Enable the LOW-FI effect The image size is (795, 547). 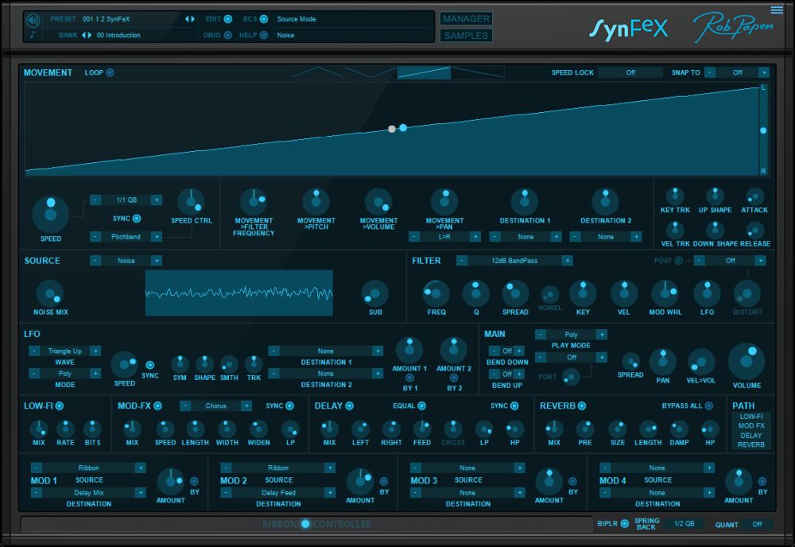[59, 406]
